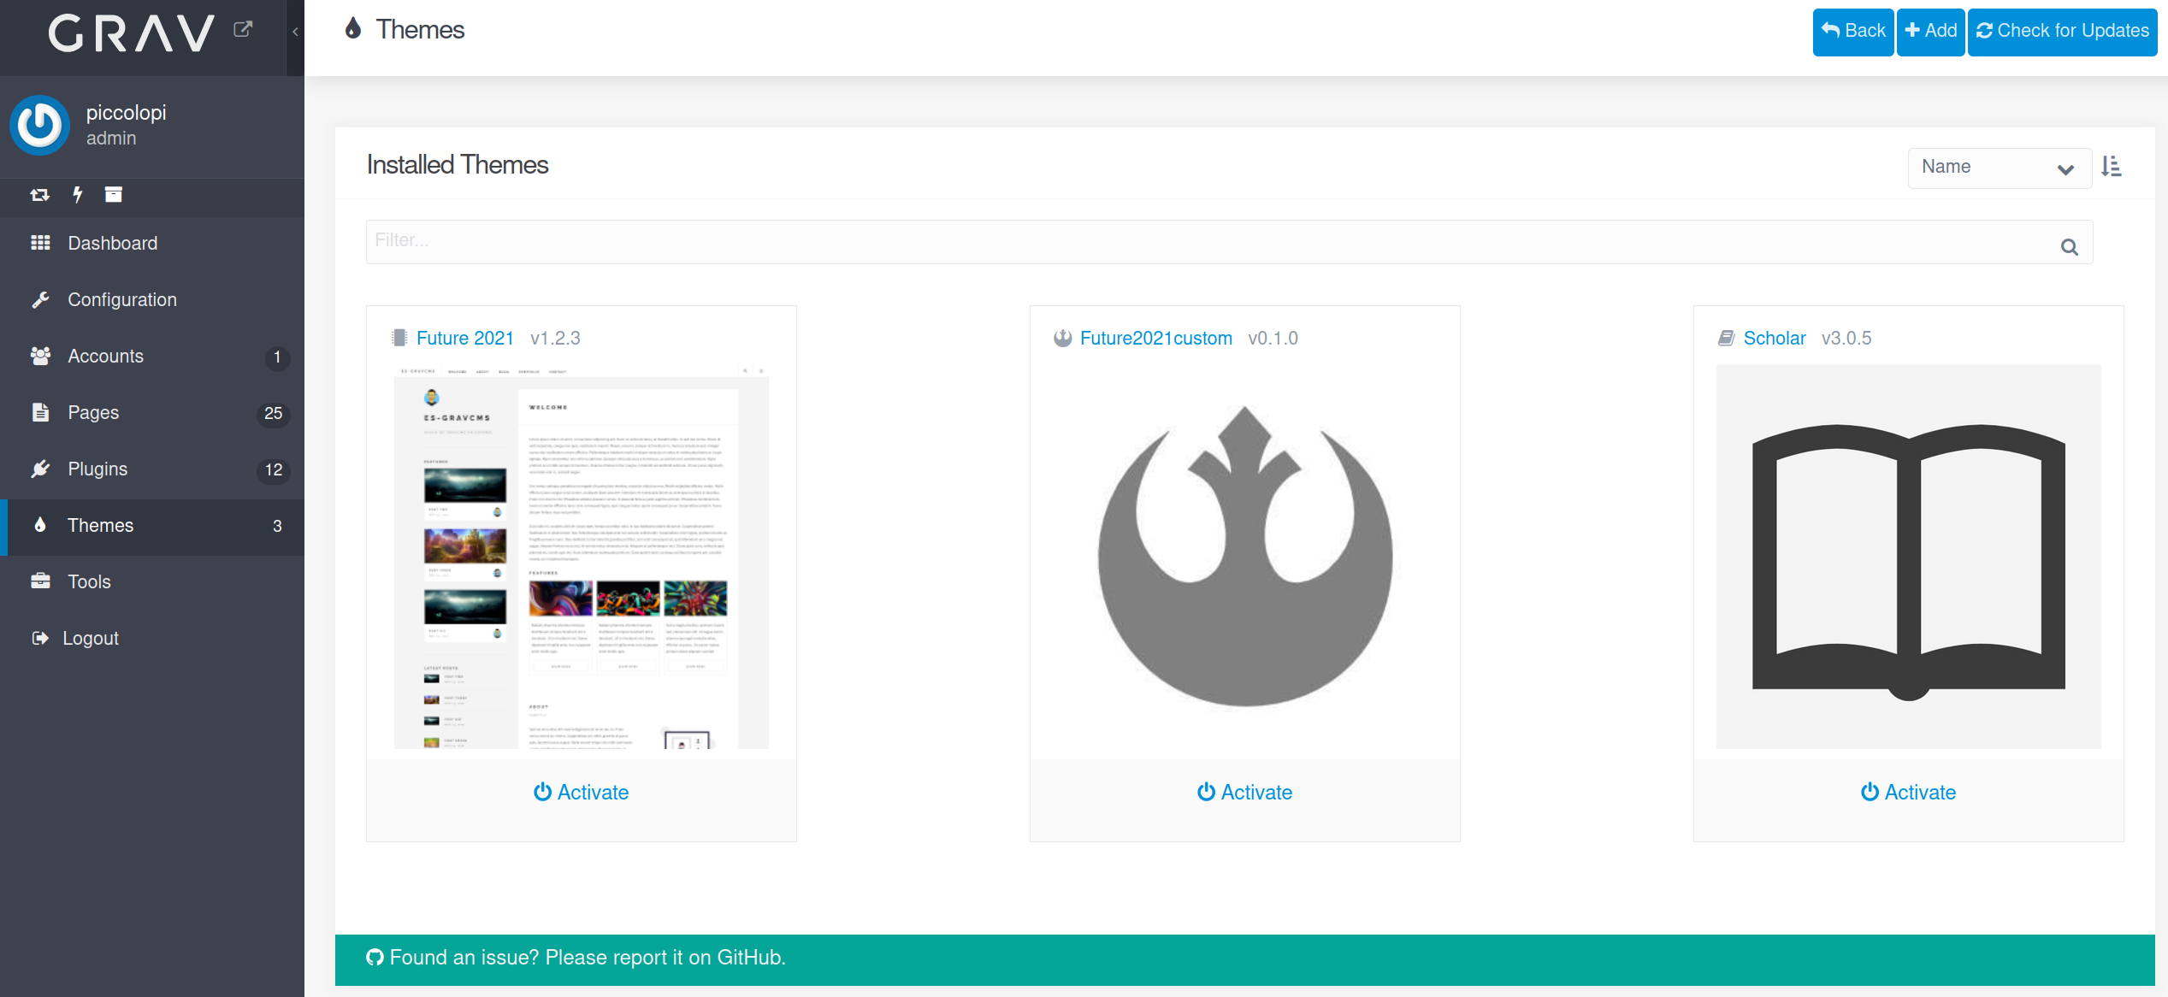
Task: Click the Scholar book title icon
Action: click(1726, 338)
